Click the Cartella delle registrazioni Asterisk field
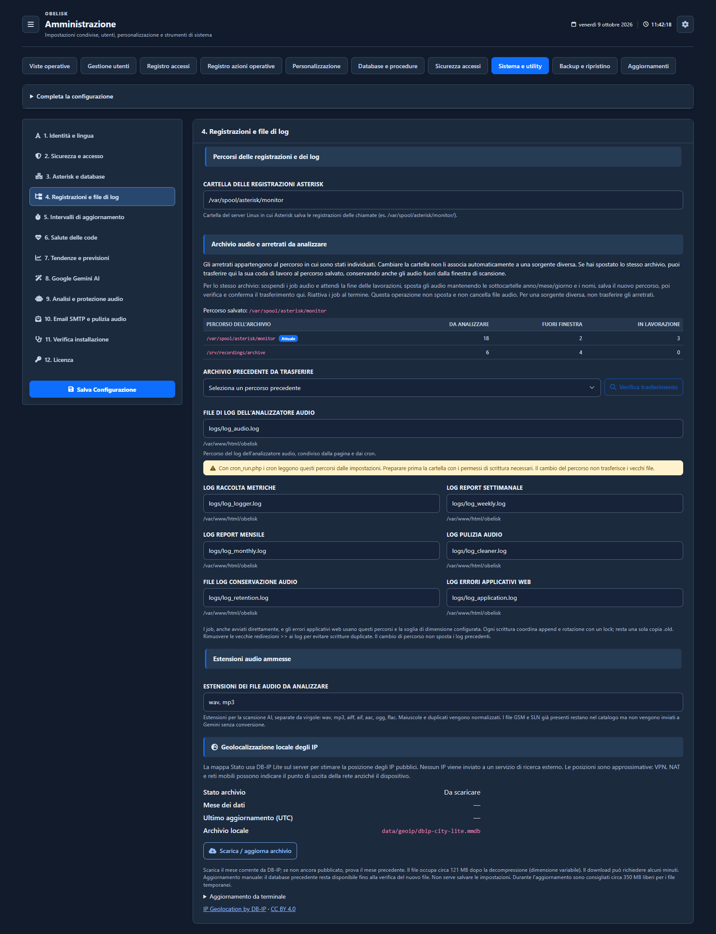The image size is (716, 934). (443, 200)
